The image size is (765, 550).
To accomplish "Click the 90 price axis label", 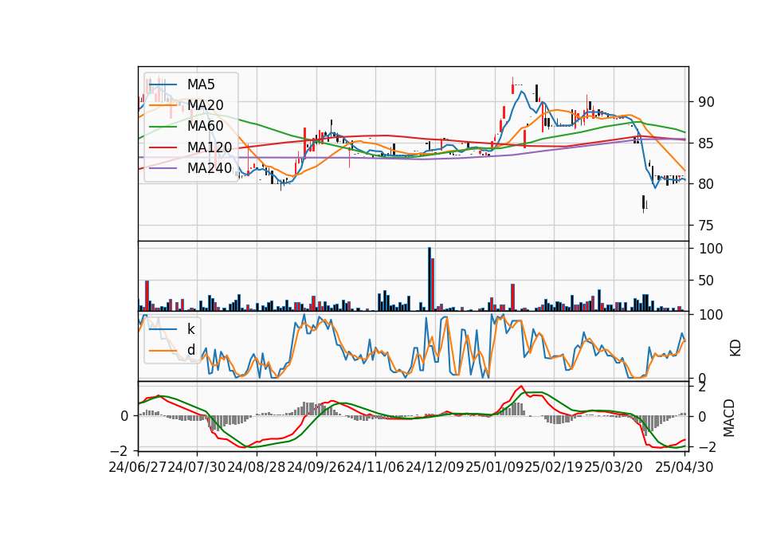I will 706,102.
